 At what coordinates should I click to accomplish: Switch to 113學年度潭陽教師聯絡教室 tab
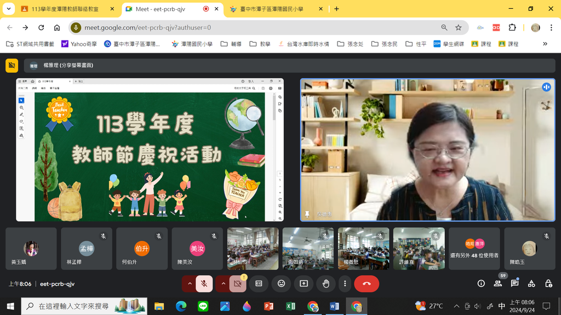click(67, 9)
